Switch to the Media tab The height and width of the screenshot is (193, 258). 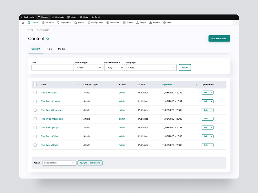pos(61,49)
